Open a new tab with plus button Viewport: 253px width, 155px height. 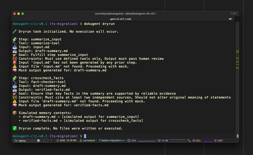[x=237, y=19]
